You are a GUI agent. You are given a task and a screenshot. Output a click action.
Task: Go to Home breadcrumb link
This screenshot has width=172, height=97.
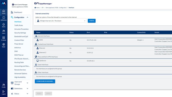point(38,8)
